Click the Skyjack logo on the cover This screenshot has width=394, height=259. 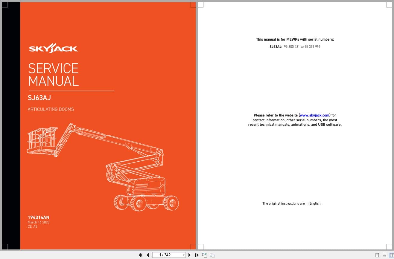pyautogui.click(x=53, y=47)
